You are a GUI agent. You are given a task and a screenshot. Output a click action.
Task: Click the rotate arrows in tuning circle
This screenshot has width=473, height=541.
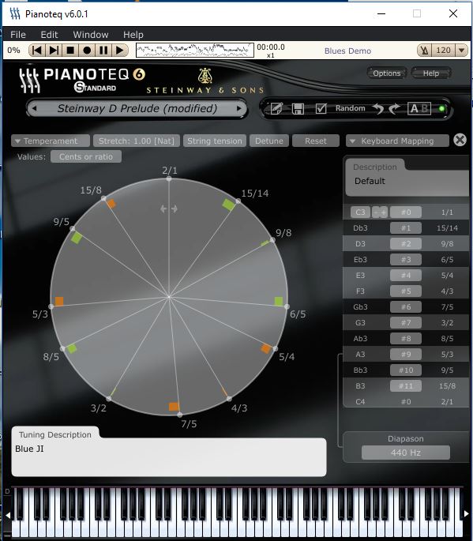169,209
